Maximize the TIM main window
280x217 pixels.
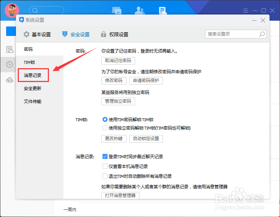[264, 11]
